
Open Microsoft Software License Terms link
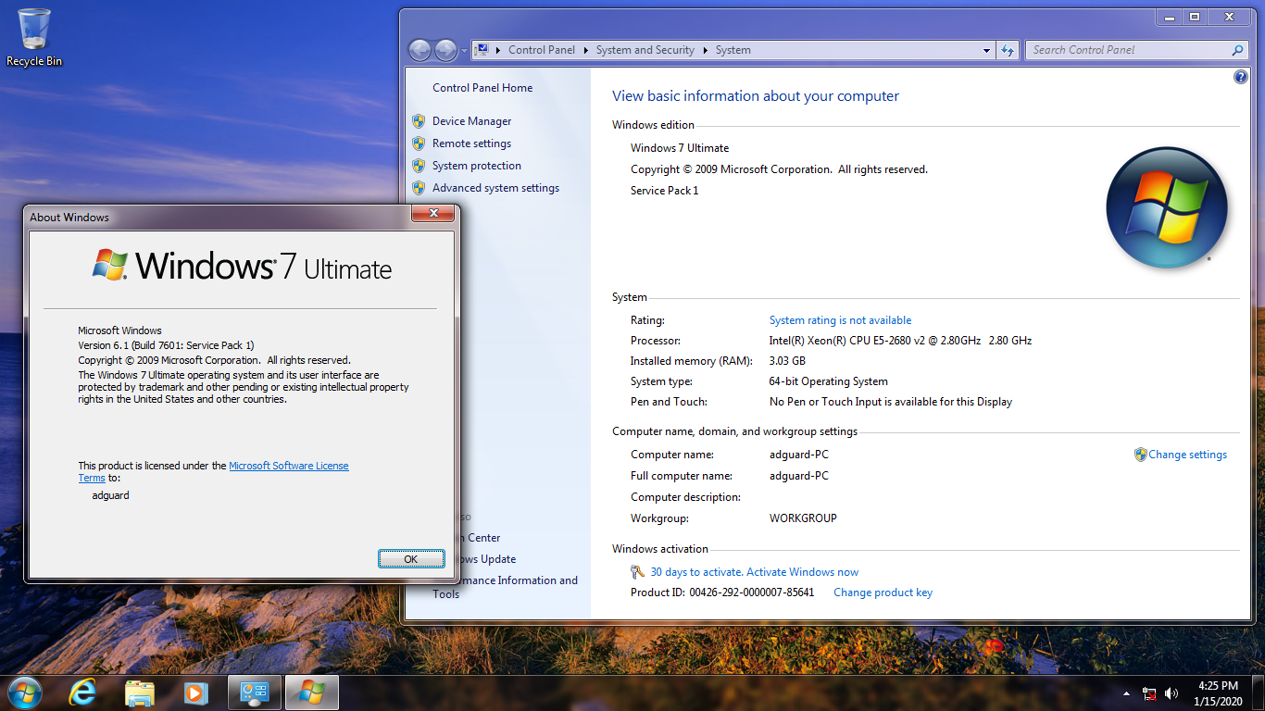tap(289, 466)
